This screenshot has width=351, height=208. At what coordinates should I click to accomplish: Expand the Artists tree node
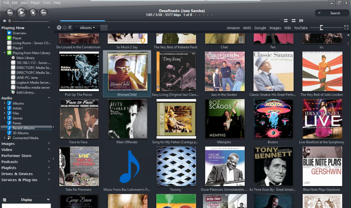(4, 108)
